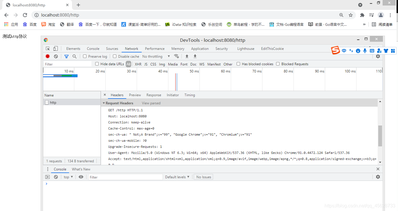398x211 pixels.
Task: Switch to the Response tab
Action: click(x=154, y=95)
